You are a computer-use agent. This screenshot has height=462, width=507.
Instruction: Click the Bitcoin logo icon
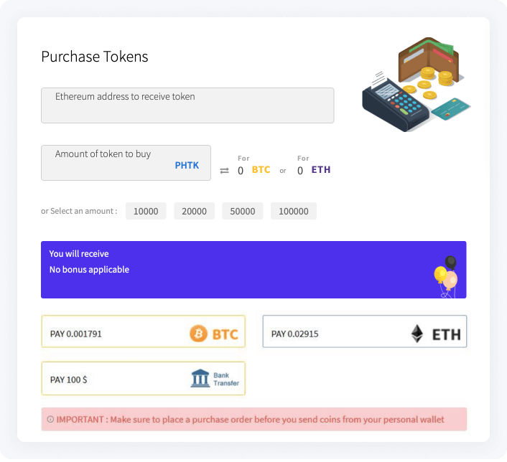point(198,334)
